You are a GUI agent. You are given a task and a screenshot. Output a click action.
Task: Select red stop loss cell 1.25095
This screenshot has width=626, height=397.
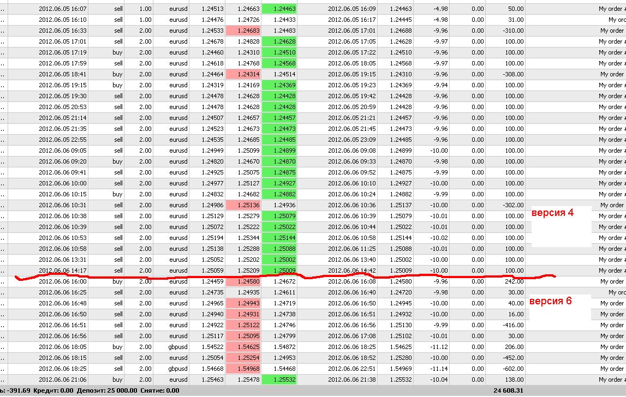click(x=243, y=336)
